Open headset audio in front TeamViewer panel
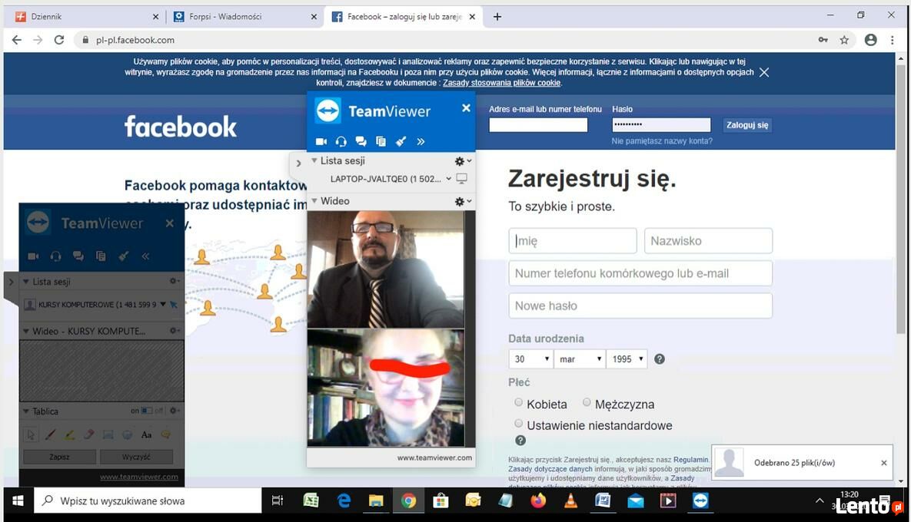The image size is (911, 522). [x=341, y=141]
